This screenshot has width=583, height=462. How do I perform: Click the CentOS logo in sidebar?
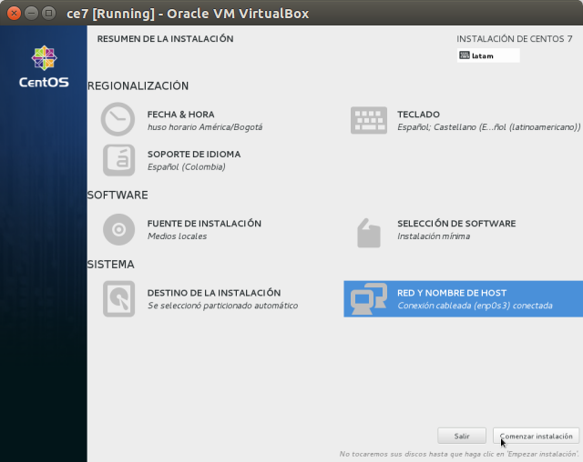44,66
